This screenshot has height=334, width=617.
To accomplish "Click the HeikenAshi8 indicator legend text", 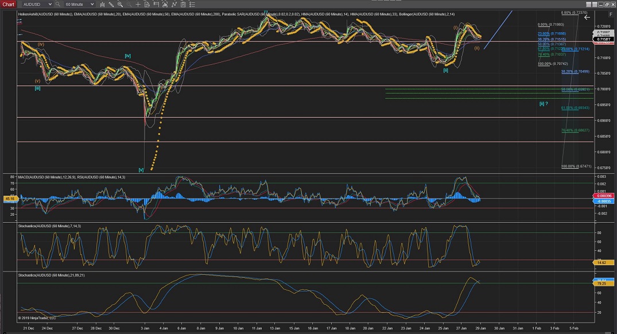I will (45, 14).
